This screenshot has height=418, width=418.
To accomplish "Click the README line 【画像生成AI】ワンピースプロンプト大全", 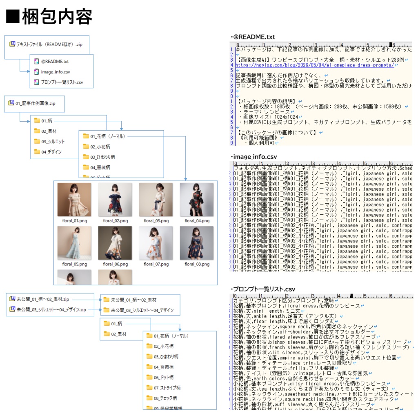I will pyautogui.click(x=322, y=60).
